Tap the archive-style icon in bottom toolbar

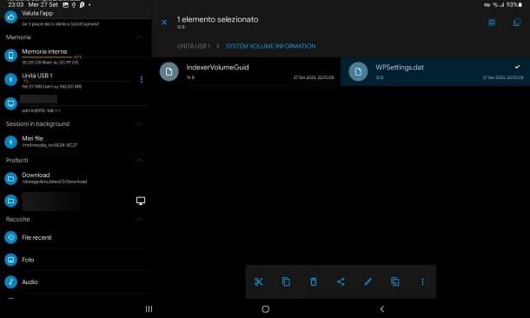(x=394, y=282)
